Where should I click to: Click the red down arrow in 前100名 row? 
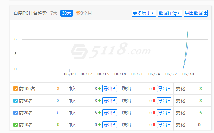[154, 89]
